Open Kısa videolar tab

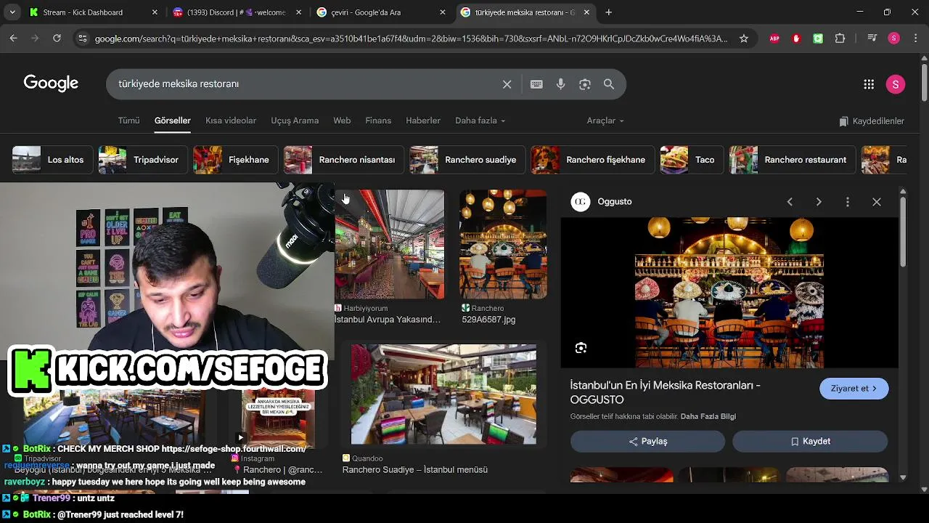coord(231,121)
